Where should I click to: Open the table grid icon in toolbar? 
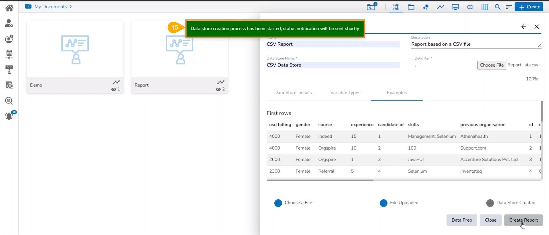(485, 7)
